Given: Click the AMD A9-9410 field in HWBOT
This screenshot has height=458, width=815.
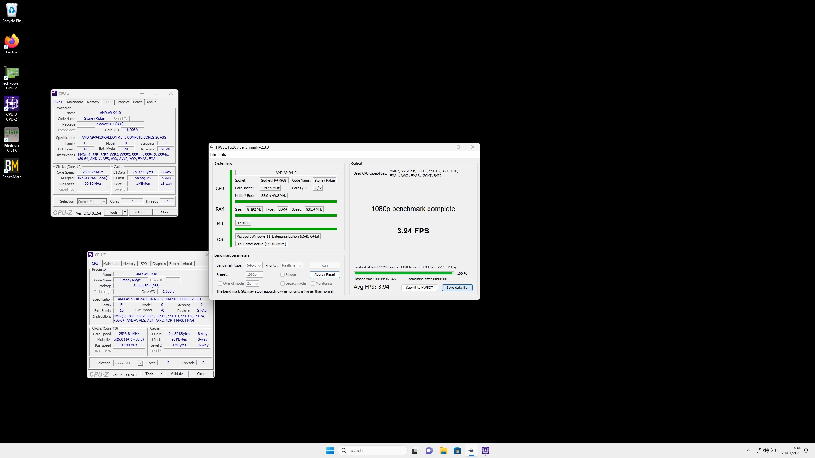Looking at the screenshot, I should click(286, 173).
